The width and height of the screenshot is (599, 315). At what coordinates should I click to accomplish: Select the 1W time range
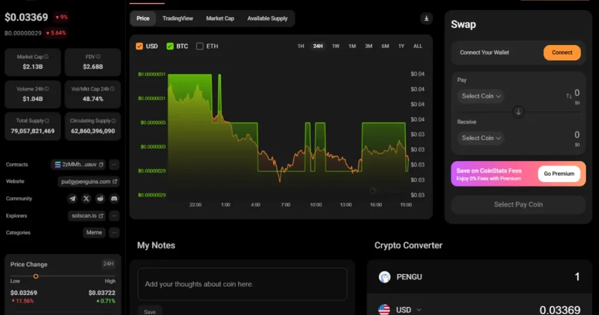click(x=336, y=46)
